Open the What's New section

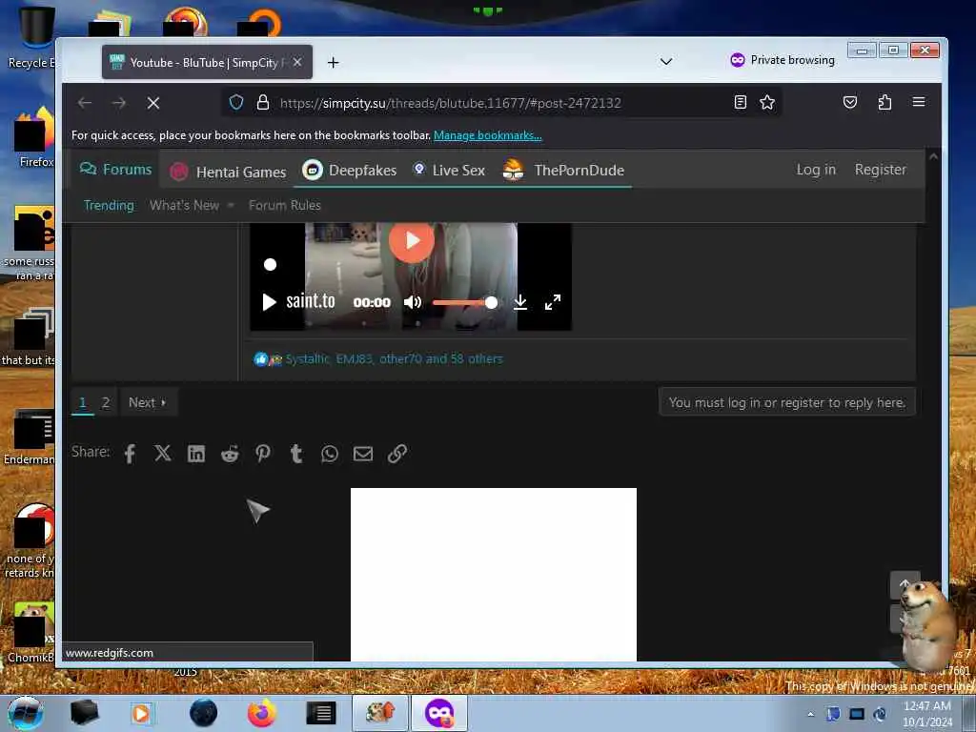(x=184, y=206)
